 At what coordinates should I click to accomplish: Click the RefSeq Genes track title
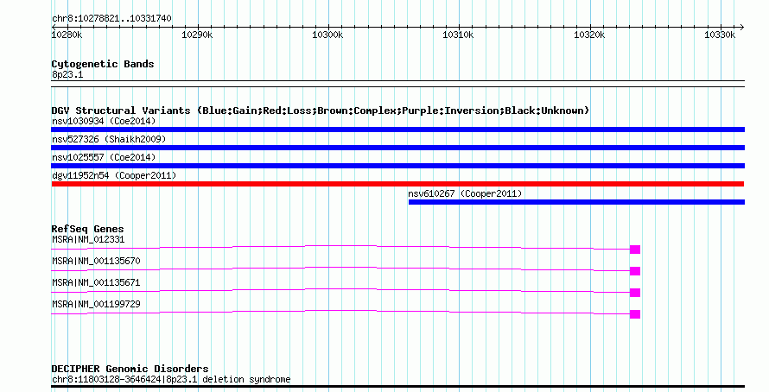87,230
